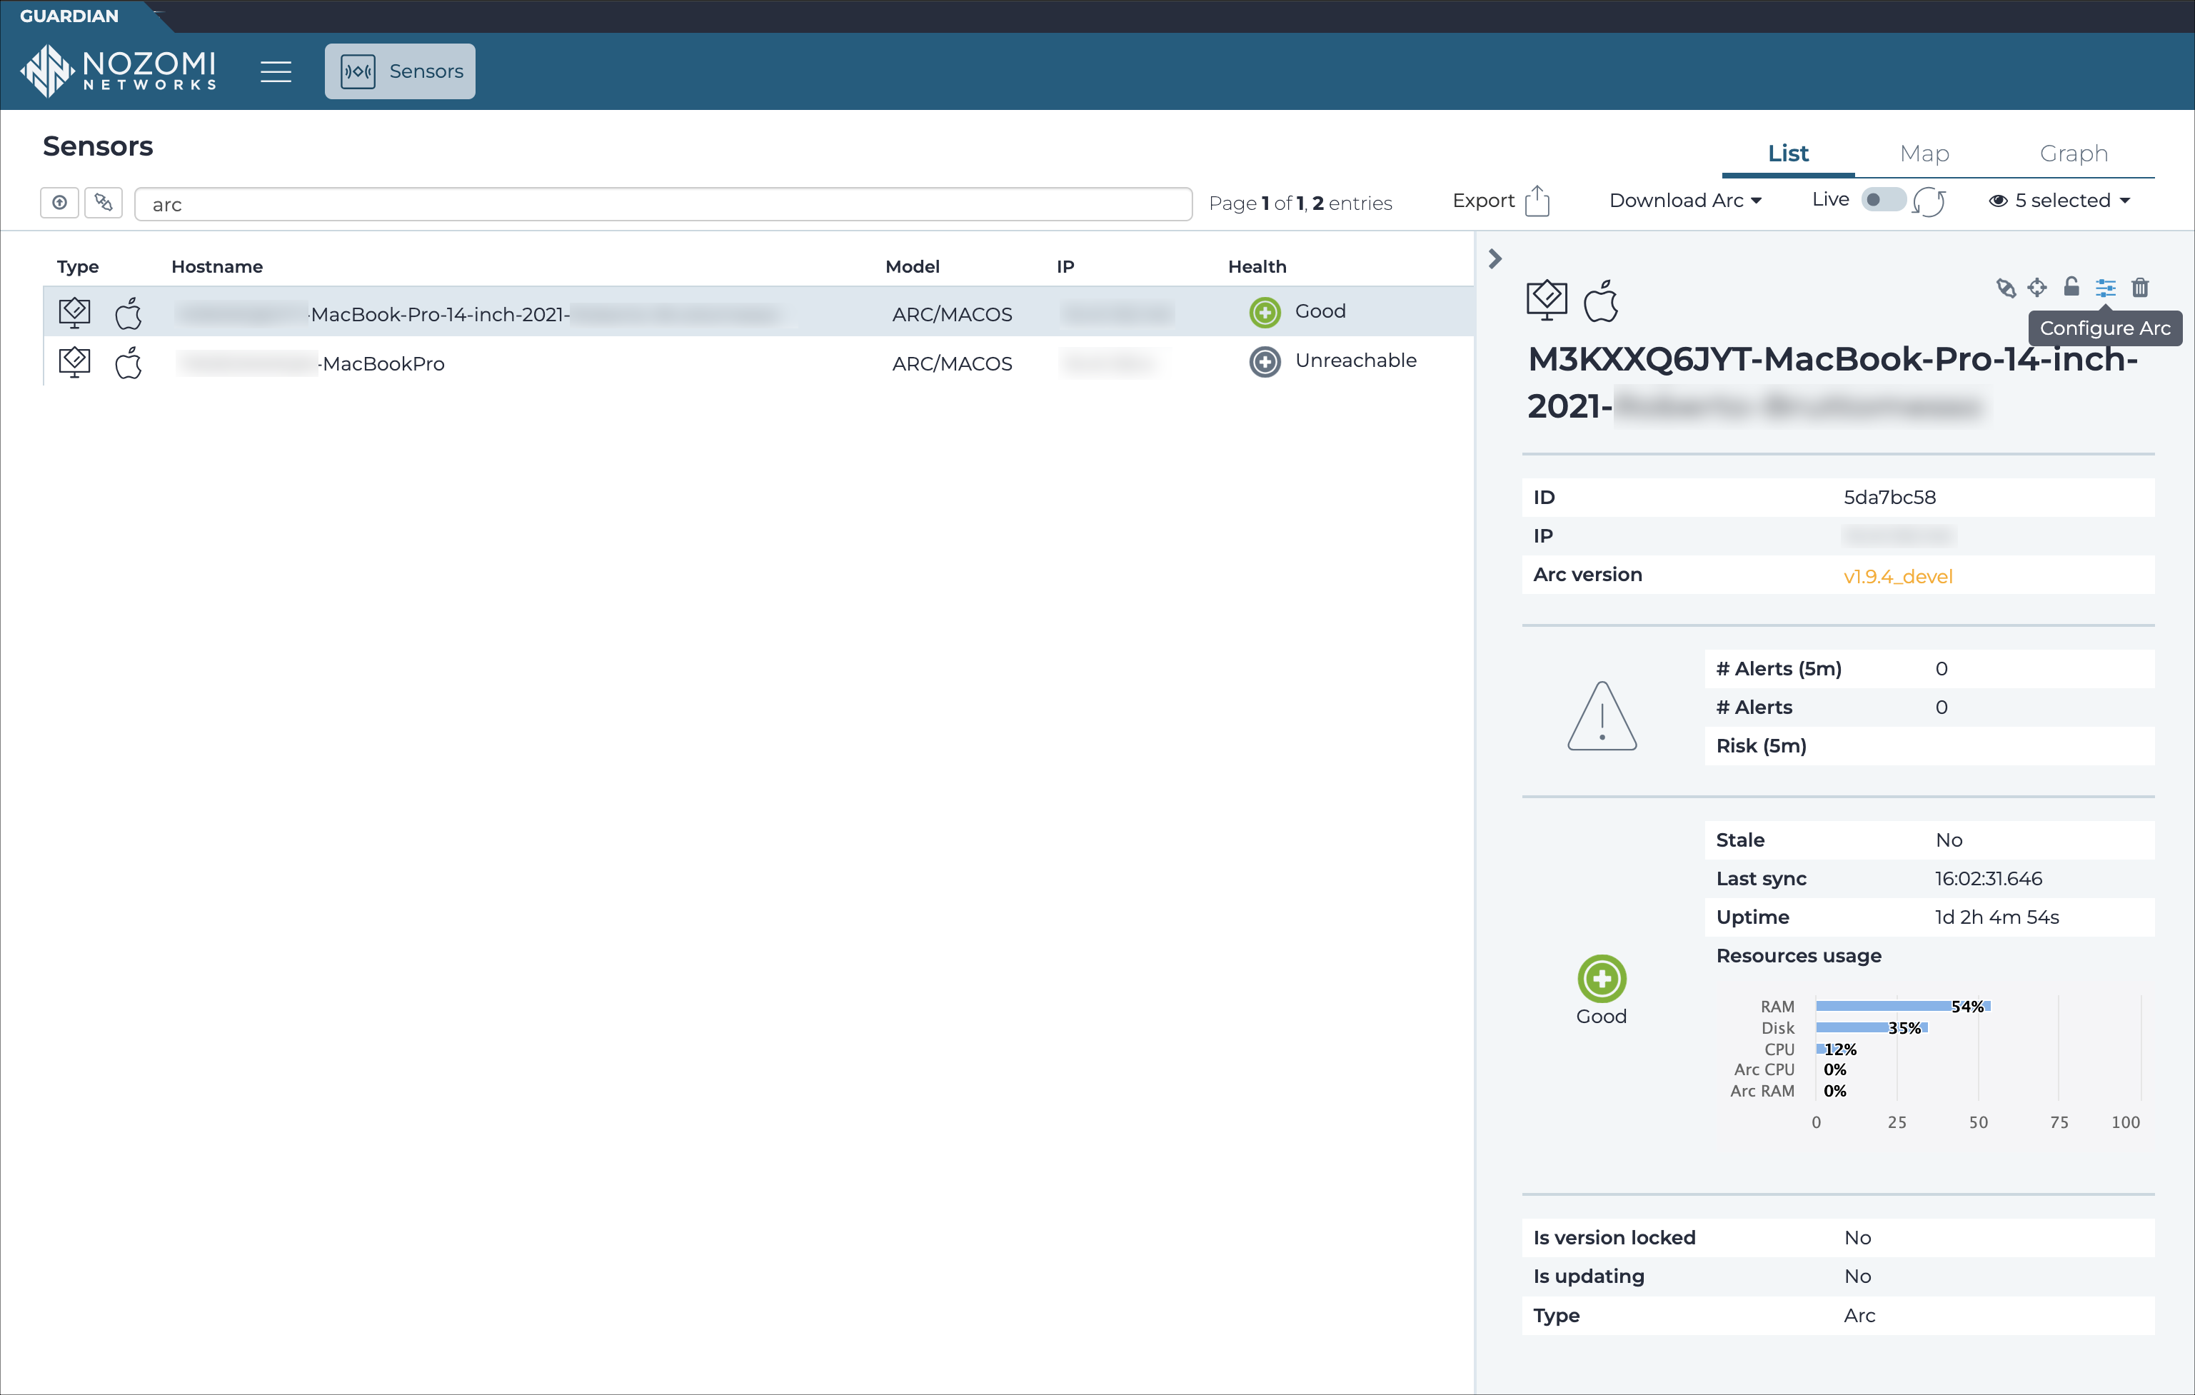Sort by the Hostname column header
The height and width of the screenshot is (1395, 2195).
pyautogui.click(x=217, y=266)
